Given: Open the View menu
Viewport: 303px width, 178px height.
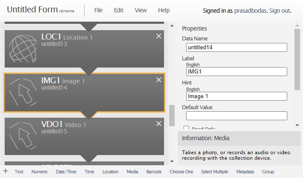Looking at the screenshot, I should pyautogui.click(x=141, y=10).
